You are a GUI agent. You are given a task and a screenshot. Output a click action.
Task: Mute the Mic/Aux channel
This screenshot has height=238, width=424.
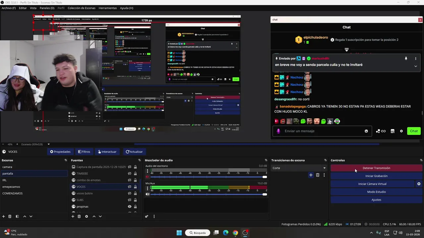click(147, 194)
